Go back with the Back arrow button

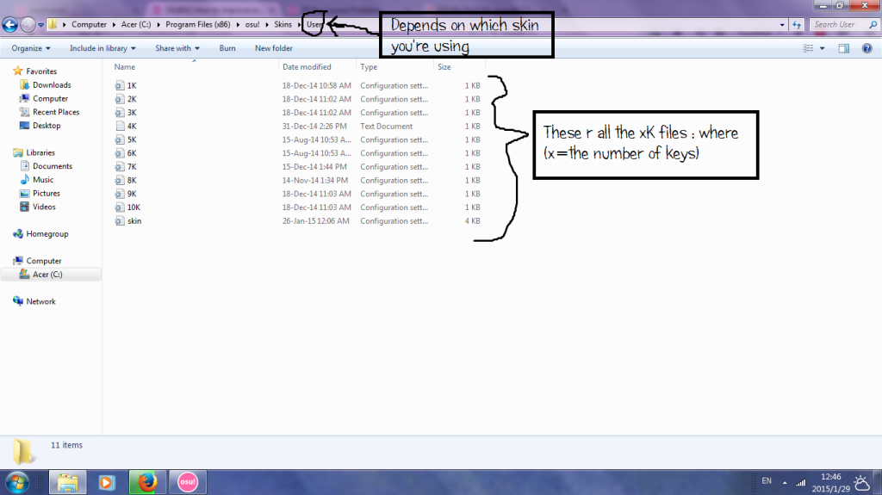(x=10, y=25)
